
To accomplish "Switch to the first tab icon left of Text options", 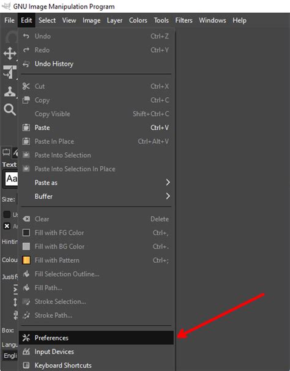I will pyautogui.click(x=6, y=152).
